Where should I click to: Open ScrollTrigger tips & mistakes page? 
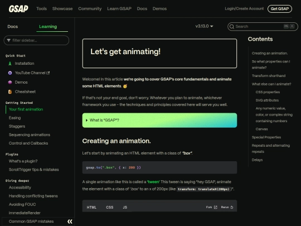pyautogui.click(x=34, y=170)
